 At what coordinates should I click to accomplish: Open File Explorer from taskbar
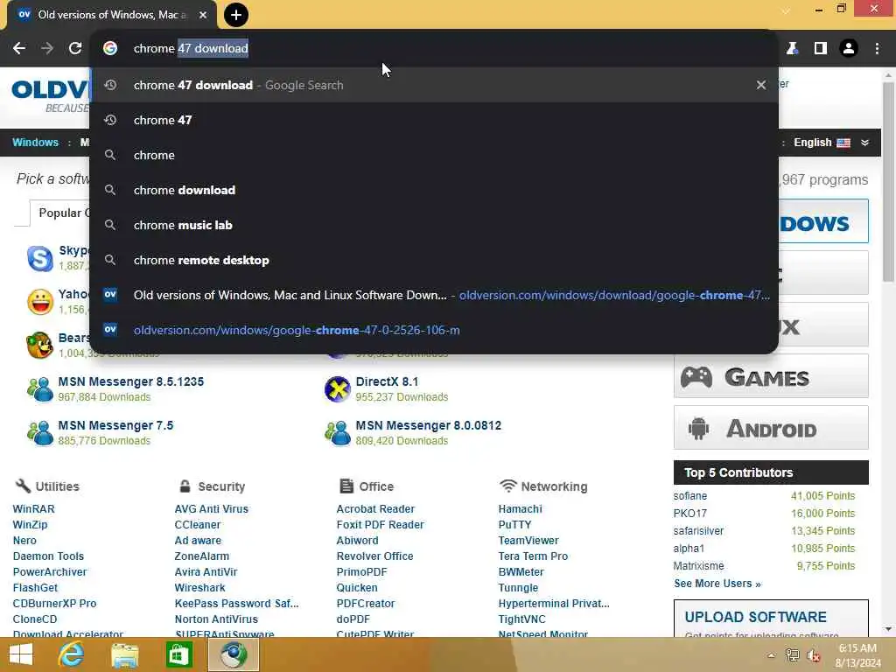(x=125, y=654)
